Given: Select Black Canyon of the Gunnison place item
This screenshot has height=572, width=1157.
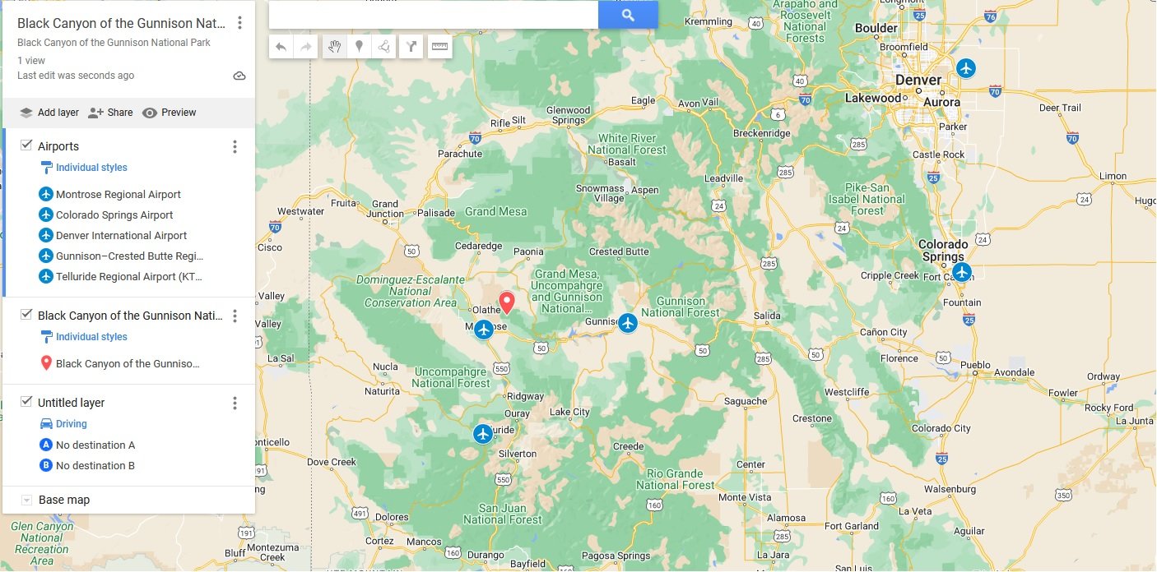Looking at the screenshot, I should tap(128, 363).
